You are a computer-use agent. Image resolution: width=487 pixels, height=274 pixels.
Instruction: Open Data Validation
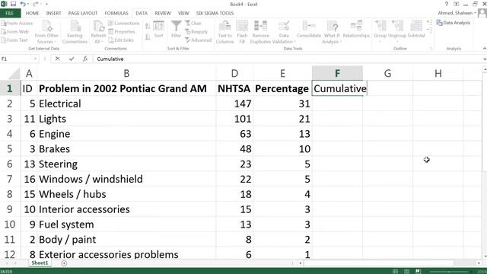point(284,32)
